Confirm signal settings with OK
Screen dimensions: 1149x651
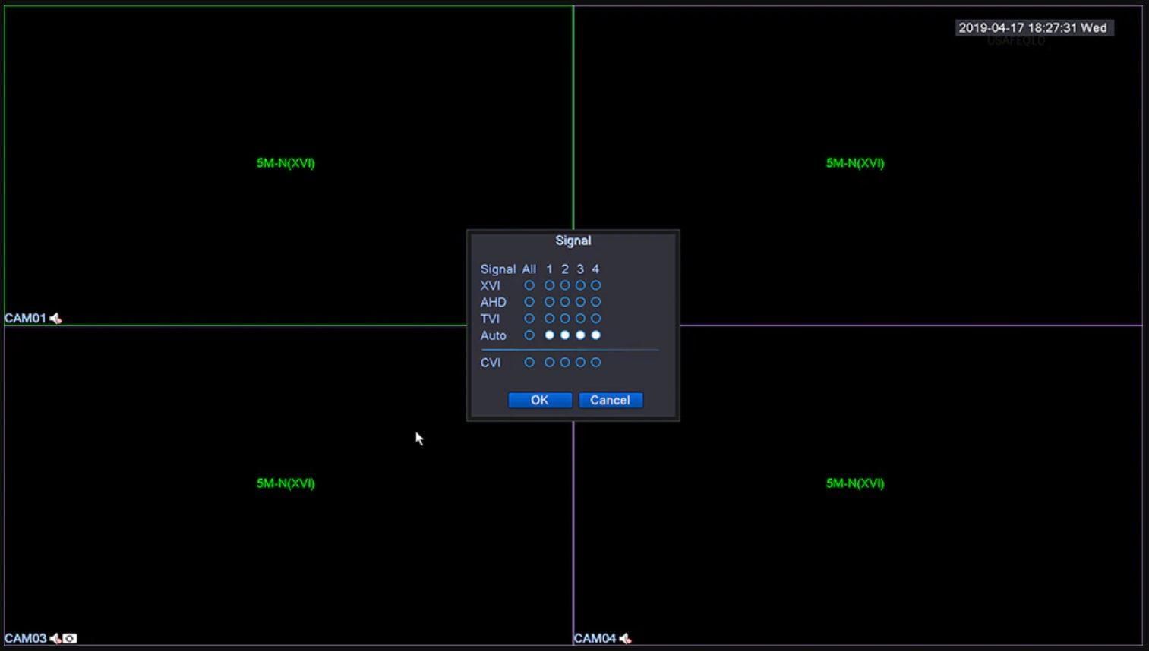coord(539,400)
